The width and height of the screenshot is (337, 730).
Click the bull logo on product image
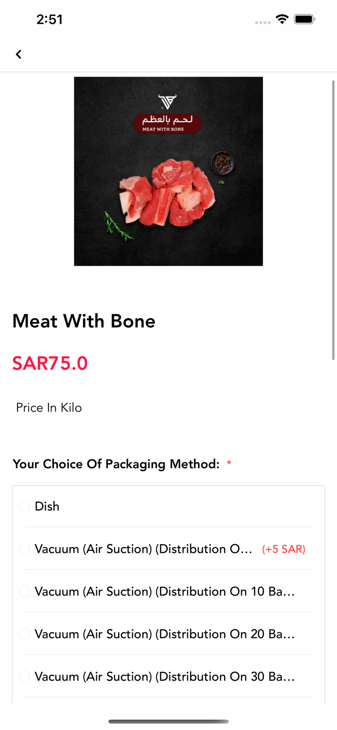tap(167, 102)
